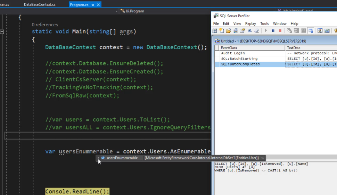
Task: Collapse the Main method outlining toggle
Action: pos(2,32)
